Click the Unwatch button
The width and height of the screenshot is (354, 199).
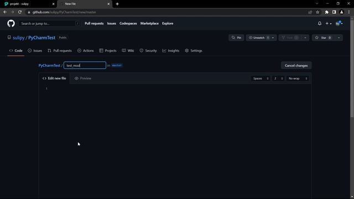(258, 38)
